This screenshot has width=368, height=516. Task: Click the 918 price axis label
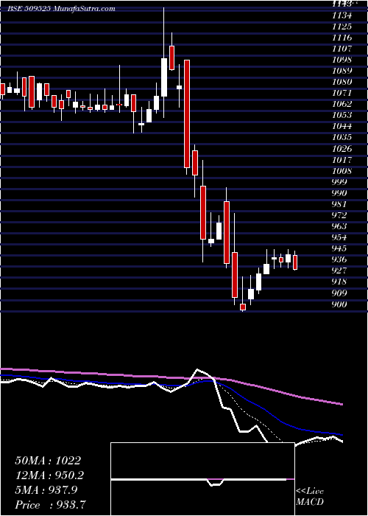click(340, 282)
